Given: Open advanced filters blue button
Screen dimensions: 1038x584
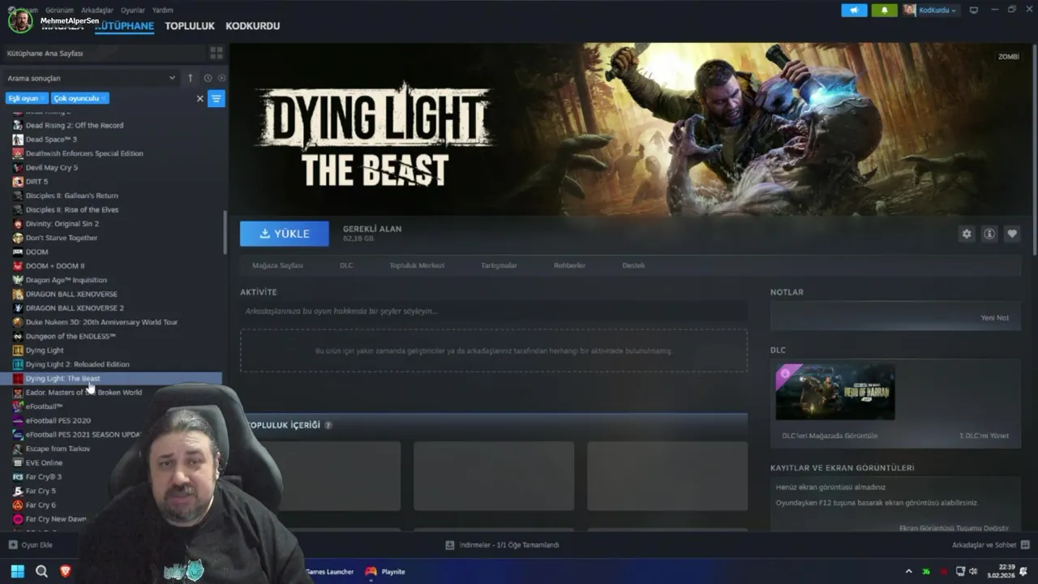Looking at the screenshot, I should [217, 98].
